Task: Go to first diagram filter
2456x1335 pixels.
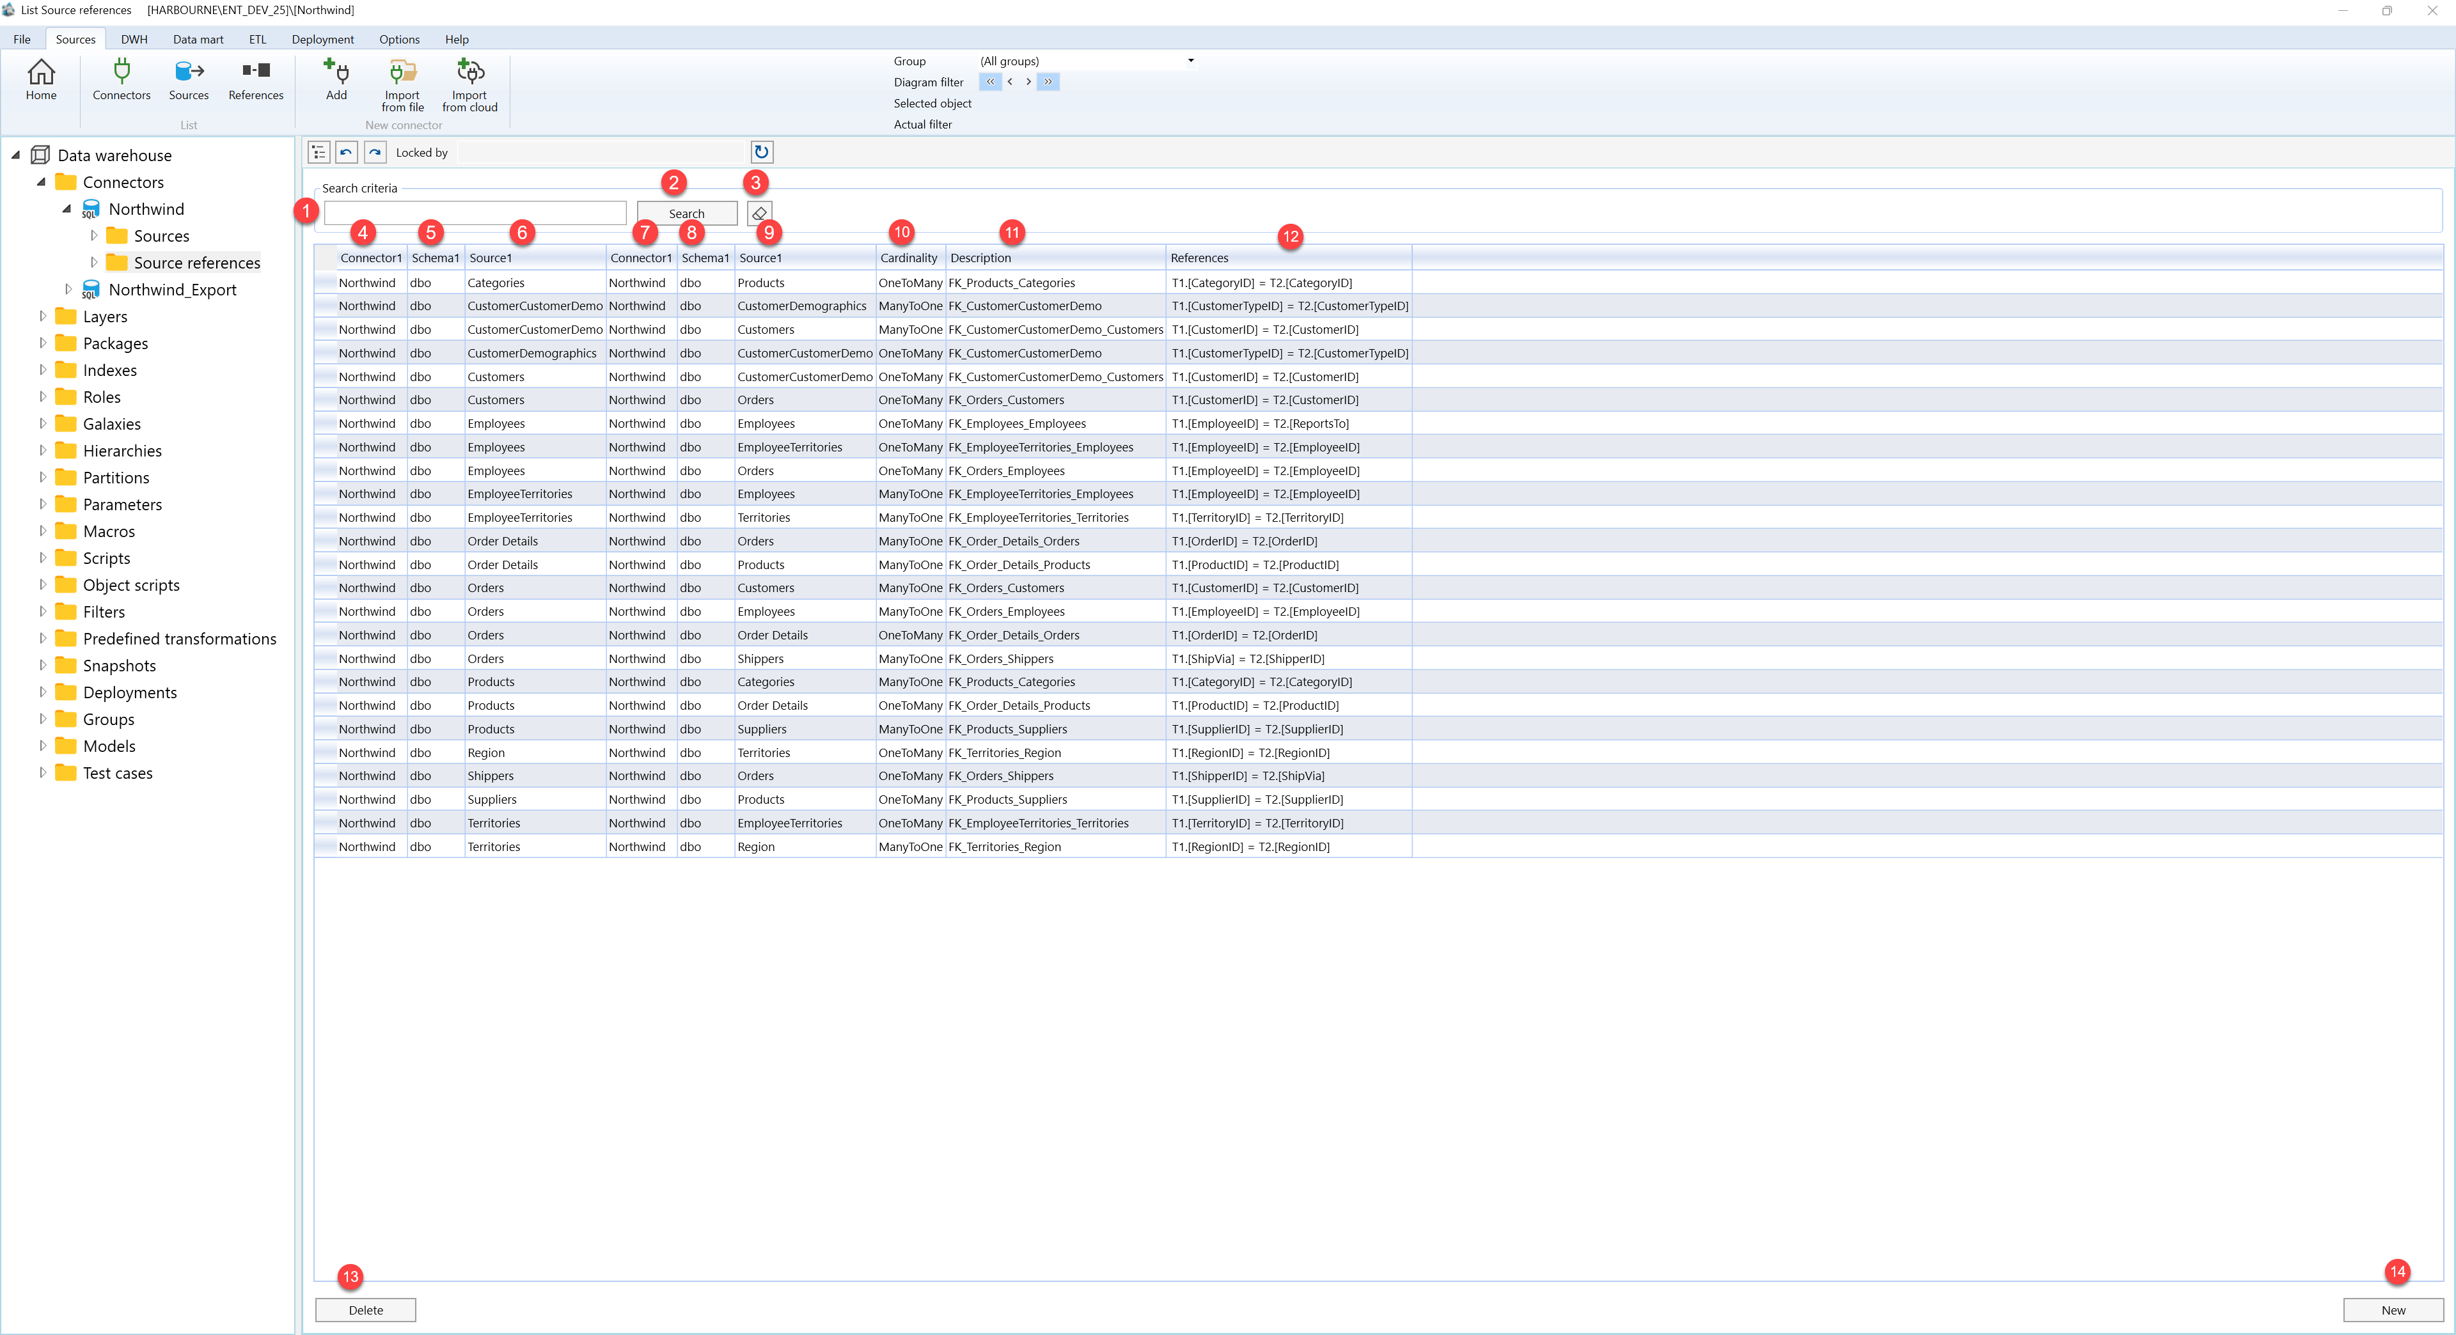Action: pos(989,82)
